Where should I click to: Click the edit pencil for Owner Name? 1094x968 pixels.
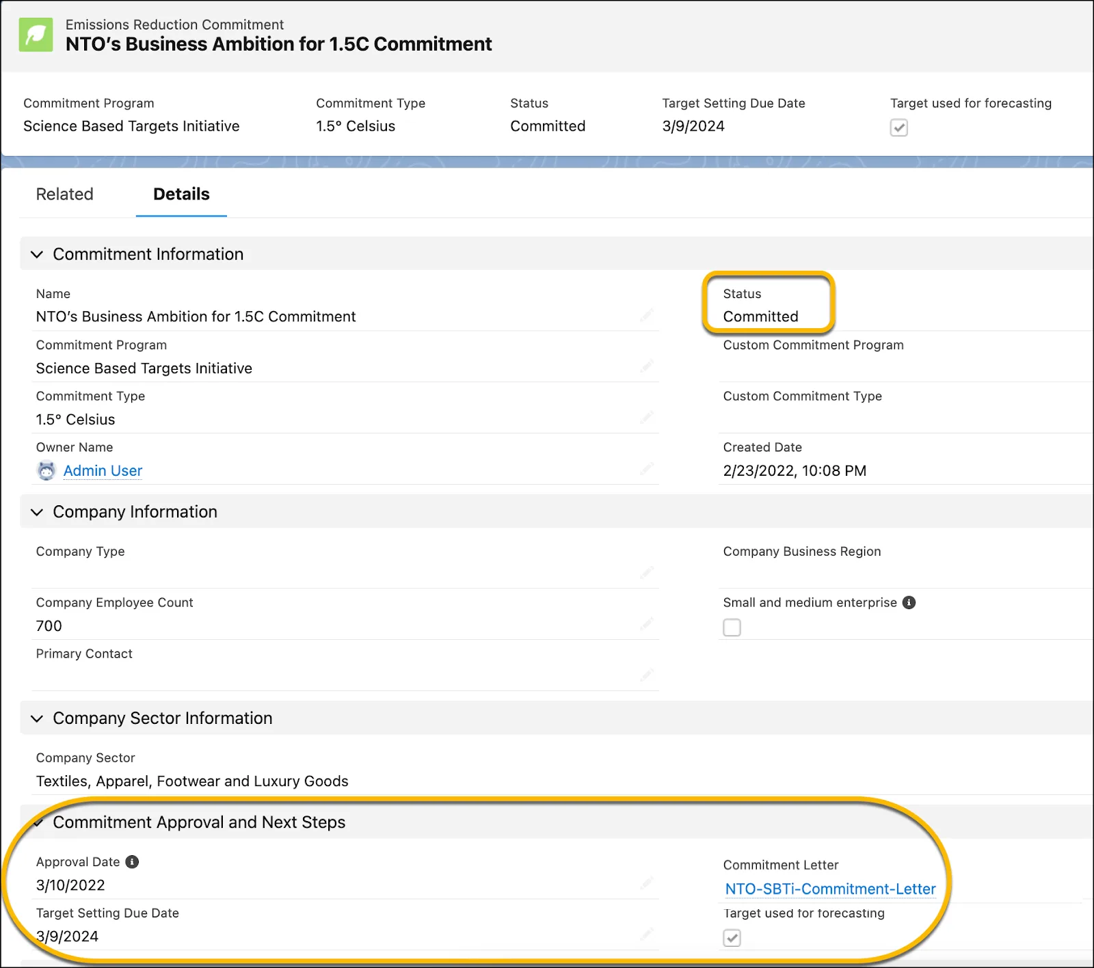[647, 469]
